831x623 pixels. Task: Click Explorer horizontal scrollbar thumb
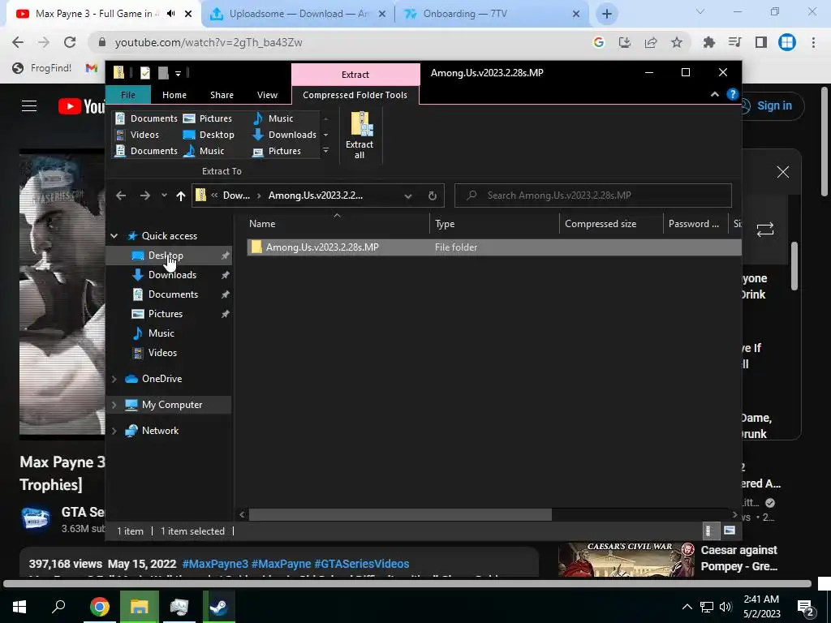tap(400, 514)
